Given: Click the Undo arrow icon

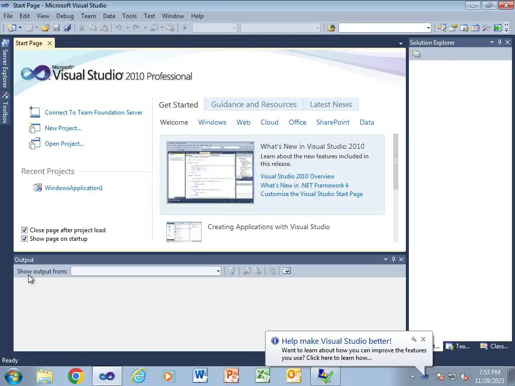Looking at the screenshot, I should pos(119,28).
